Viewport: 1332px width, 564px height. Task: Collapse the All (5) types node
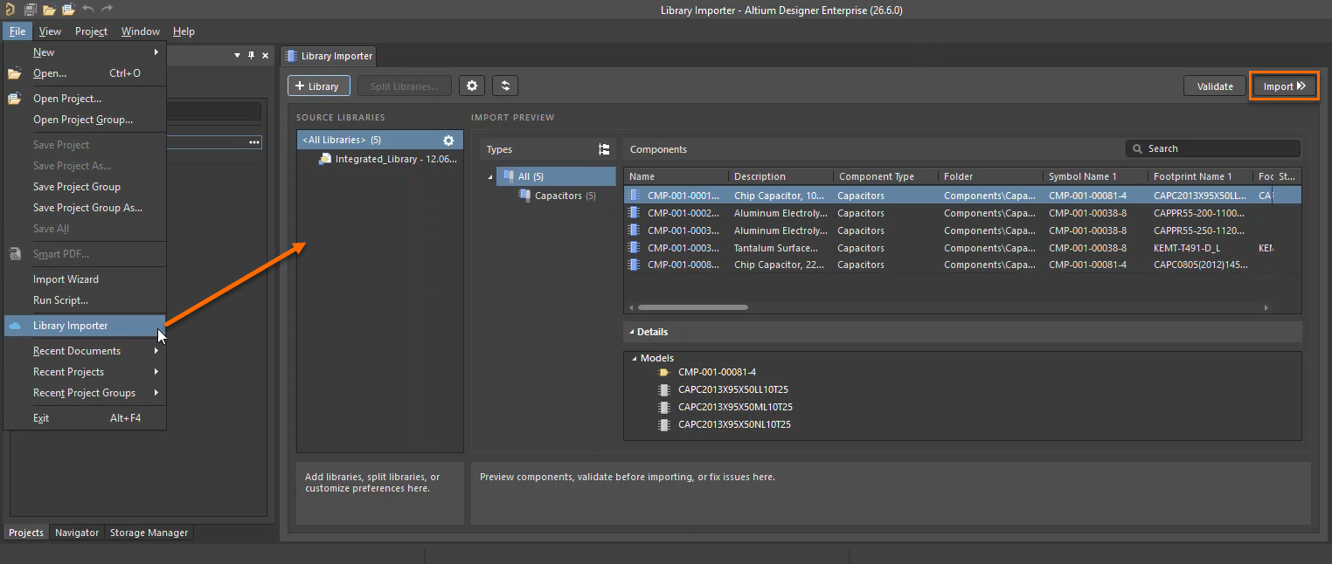tap(490, 177)
